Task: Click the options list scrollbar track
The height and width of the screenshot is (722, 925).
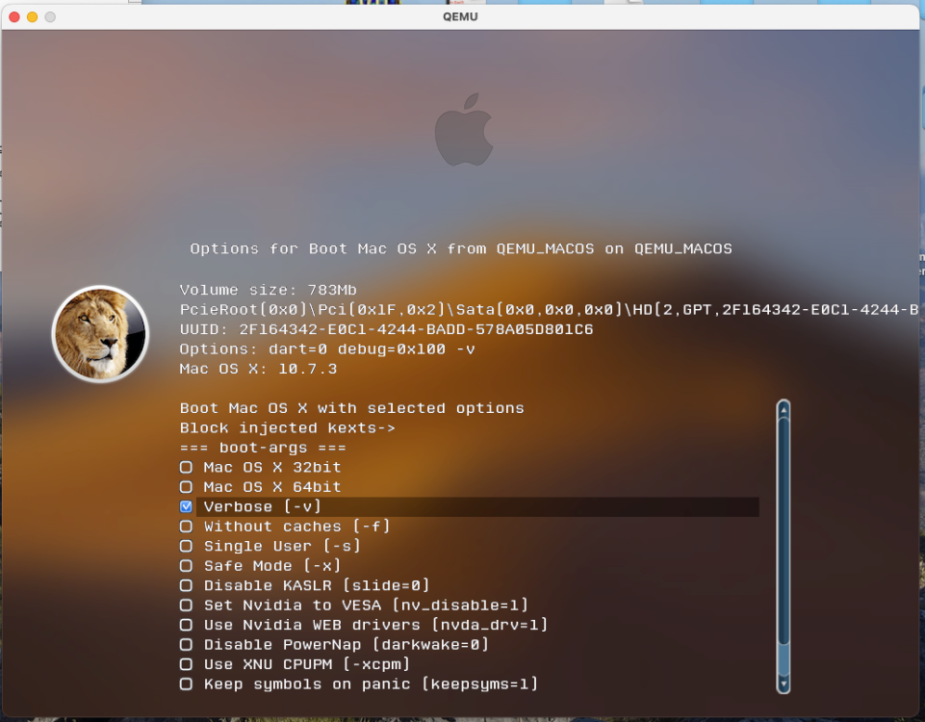Action: click(x=784, y=547)
